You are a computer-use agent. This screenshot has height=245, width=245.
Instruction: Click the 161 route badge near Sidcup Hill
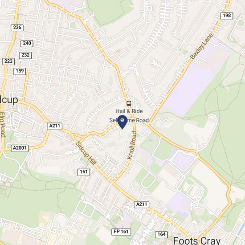point(84,172)
